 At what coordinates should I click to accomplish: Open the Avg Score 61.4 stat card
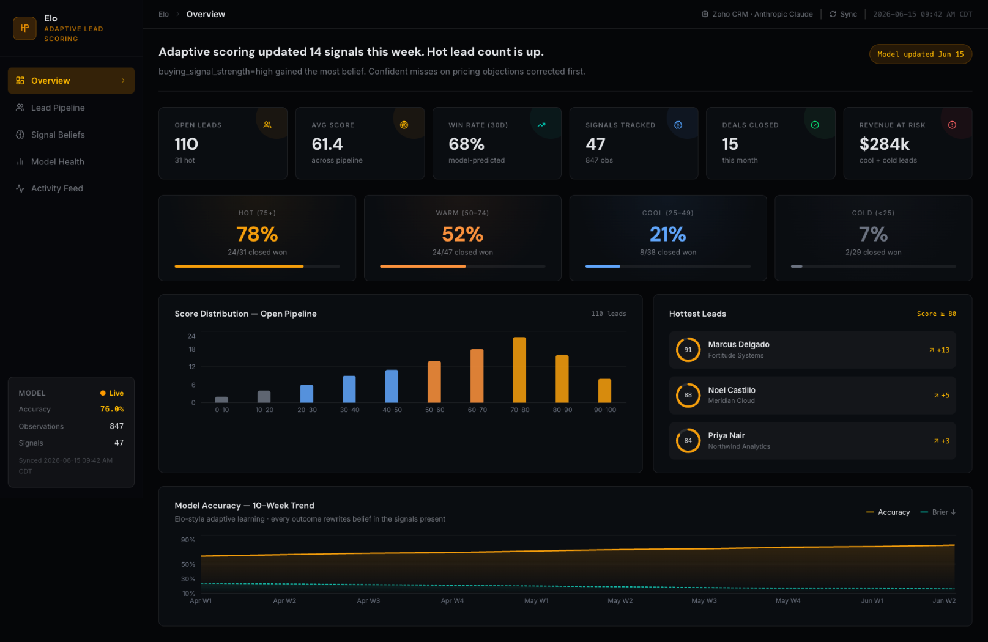coord(360,143)
